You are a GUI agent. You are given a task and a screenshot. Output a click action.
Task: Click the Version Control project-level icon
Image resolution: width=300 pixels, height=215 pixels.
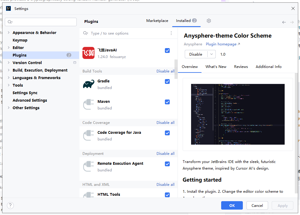click(75, 63)
